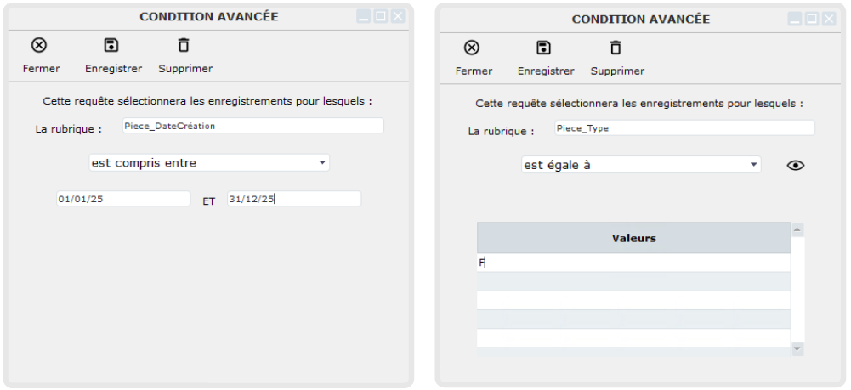Click the Piece_Type rubrique field
Viewport: 851px width, 390px height.
point(684,128)
